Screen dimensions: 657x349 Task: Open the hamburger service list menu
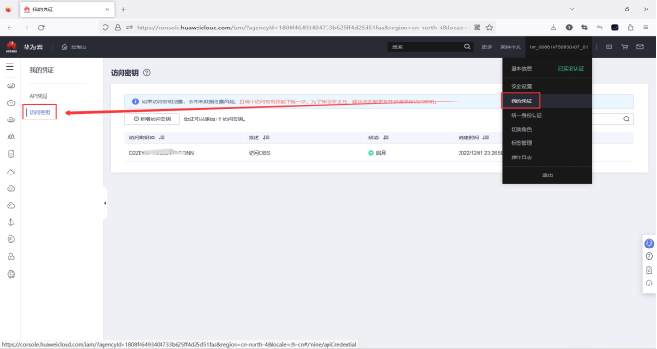click(x=9, y=67)
